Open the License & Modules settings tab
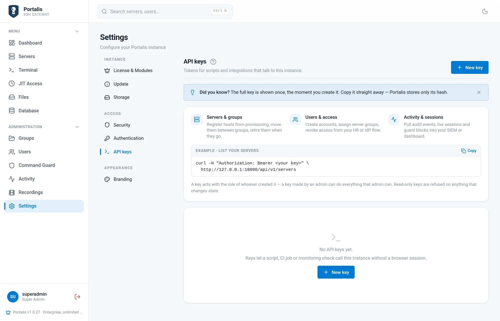The width and height of the screenshot is (500, 321). click(x=133, y=70)
